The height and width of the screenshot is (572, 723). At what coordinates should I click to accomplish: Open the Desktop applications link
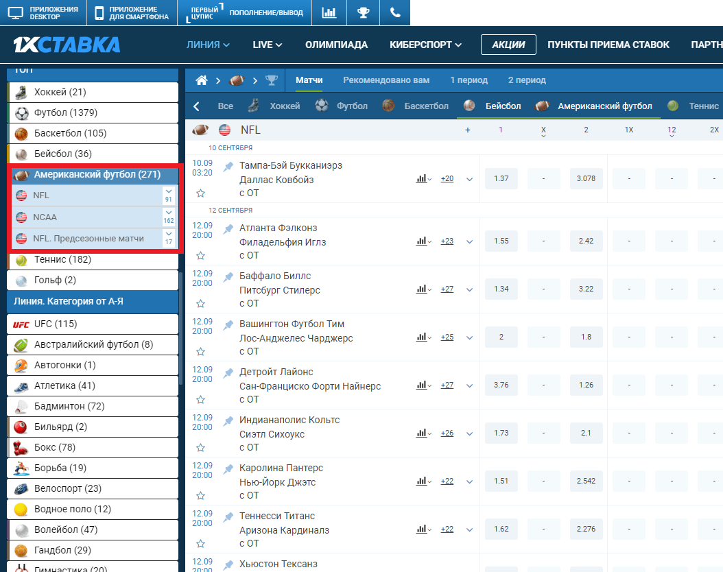(43, 12)
